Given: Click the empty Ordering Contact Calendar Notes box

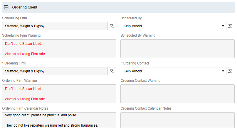Looking at the screenshot, I should pos(177,120).
